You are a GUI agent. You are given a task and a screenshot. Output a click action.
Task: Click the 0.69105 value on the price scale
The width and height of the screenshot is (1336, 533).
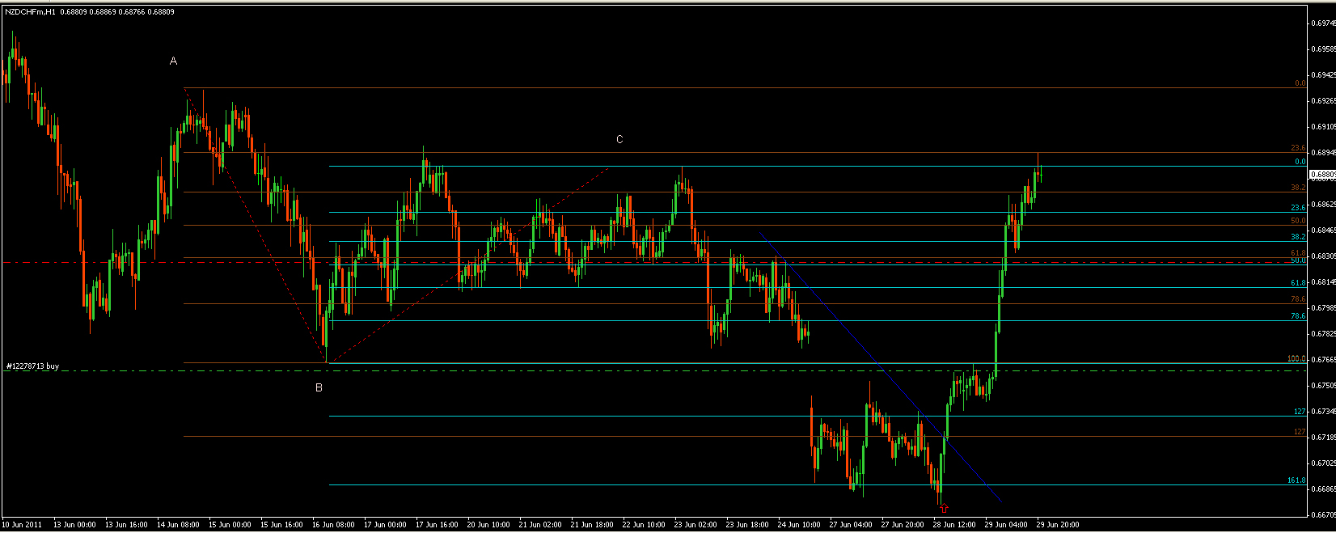pyautogui.click(x=1321, y=127)
